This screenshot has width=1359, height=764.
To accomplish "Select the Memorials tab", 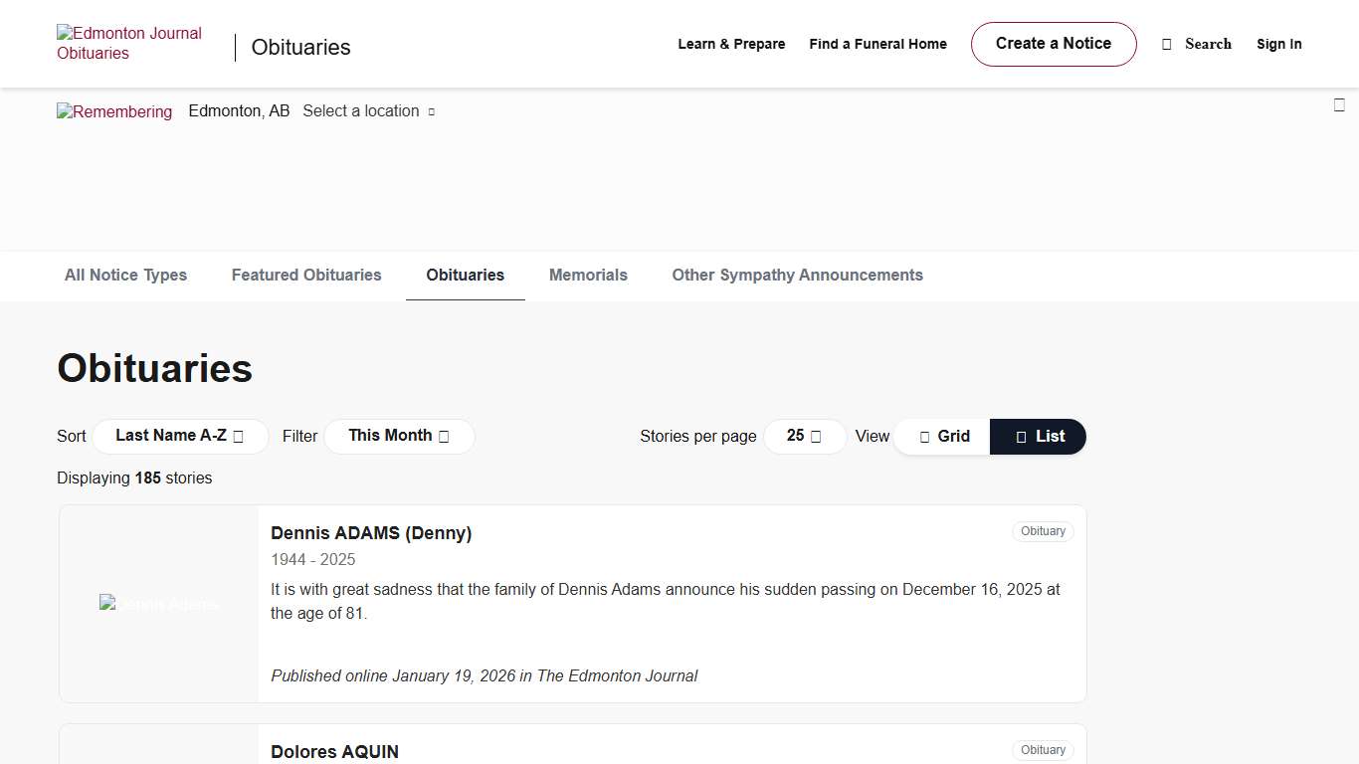I will (x=588, y=276).
